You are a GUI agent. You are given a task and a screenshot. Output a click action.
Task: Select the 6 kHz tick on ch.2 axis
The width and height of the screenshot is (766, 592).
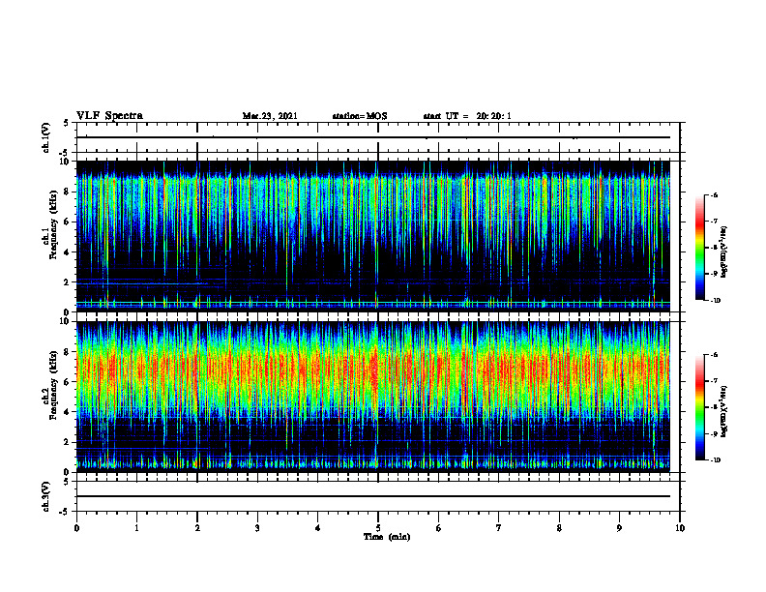(68, 382)
